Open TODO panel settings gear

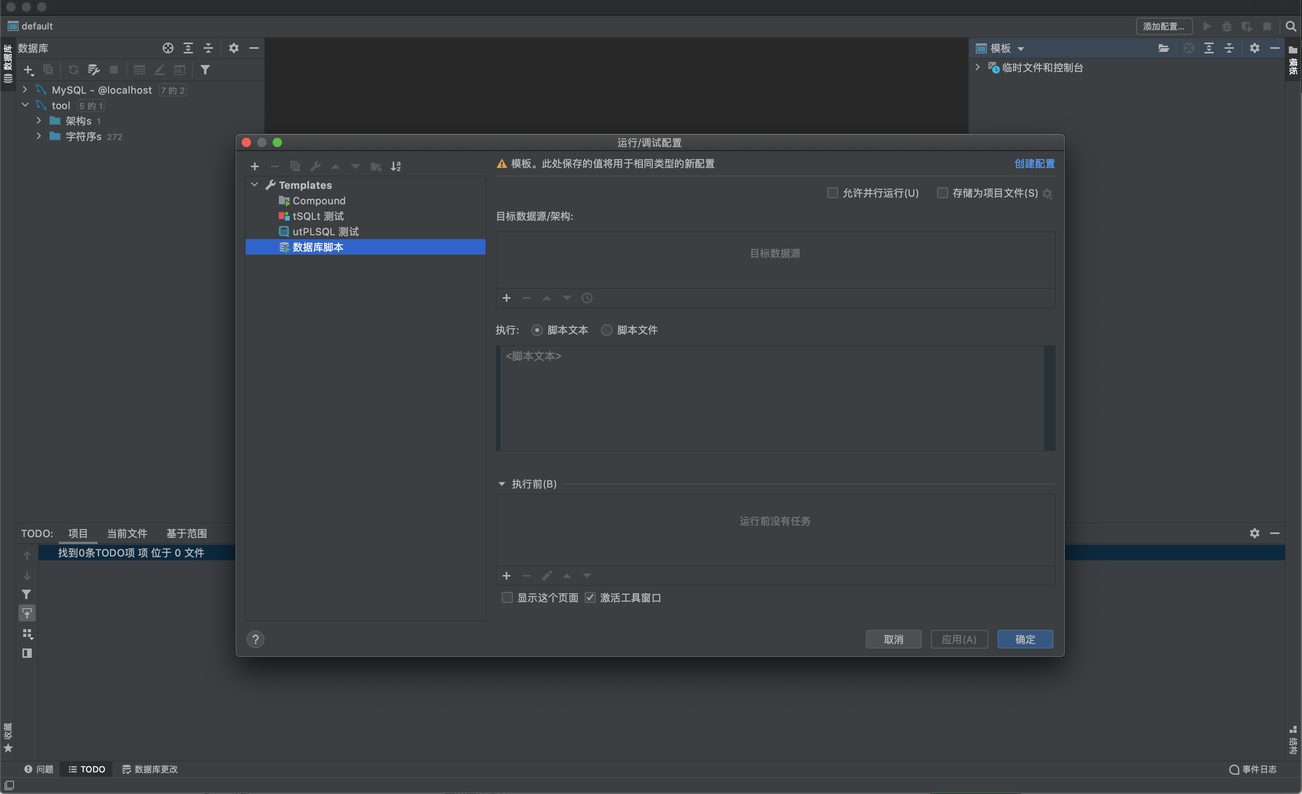click(x=1254, y=533)
